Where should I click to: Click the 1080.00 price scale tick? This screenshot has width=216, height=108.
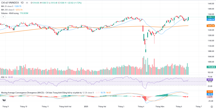(x=211, y=51)
